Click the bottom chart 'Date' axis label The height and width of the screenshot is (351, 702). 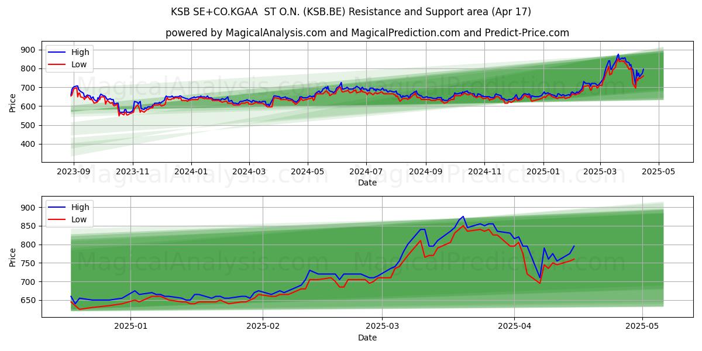coord(367,338)
